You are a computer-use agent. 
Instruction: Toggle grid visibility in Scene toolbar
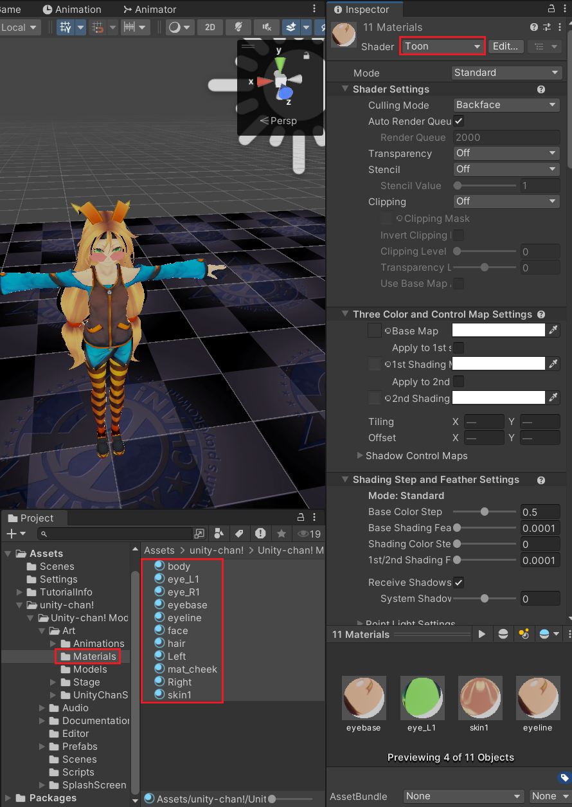(66, 28)
